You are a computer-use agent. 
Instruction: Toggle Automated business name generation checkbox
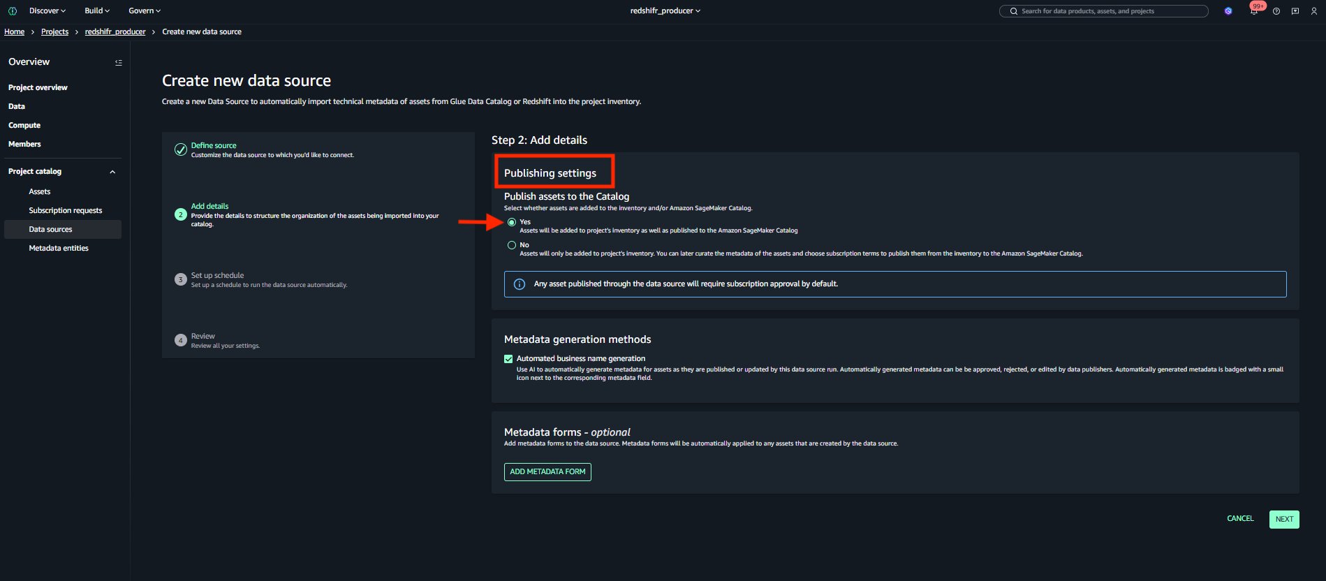(x=508, y=359)
